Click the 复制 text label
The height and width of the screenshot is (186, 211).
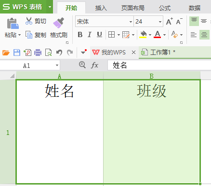(x=40, y=35)
